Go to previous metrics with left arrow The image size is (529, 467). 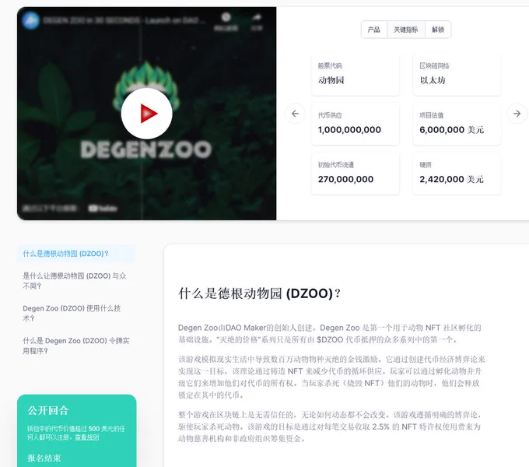click(x=295, y=114)
